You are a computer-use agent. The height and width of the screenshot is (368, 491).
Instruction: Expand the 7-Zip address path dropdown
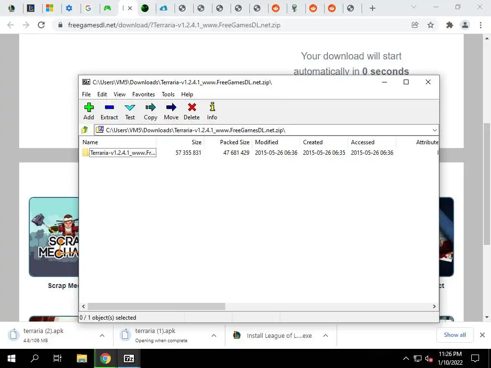tap(434, 130)
